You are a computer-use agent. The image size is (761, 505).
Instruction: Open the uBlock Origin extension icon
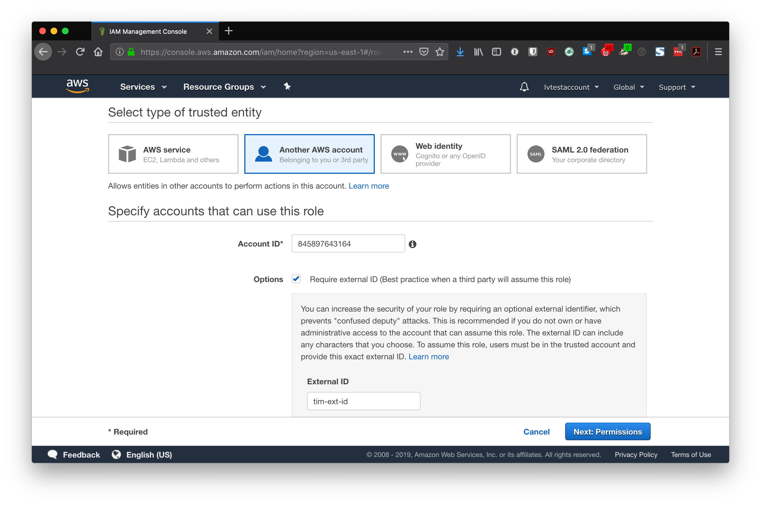551,52
